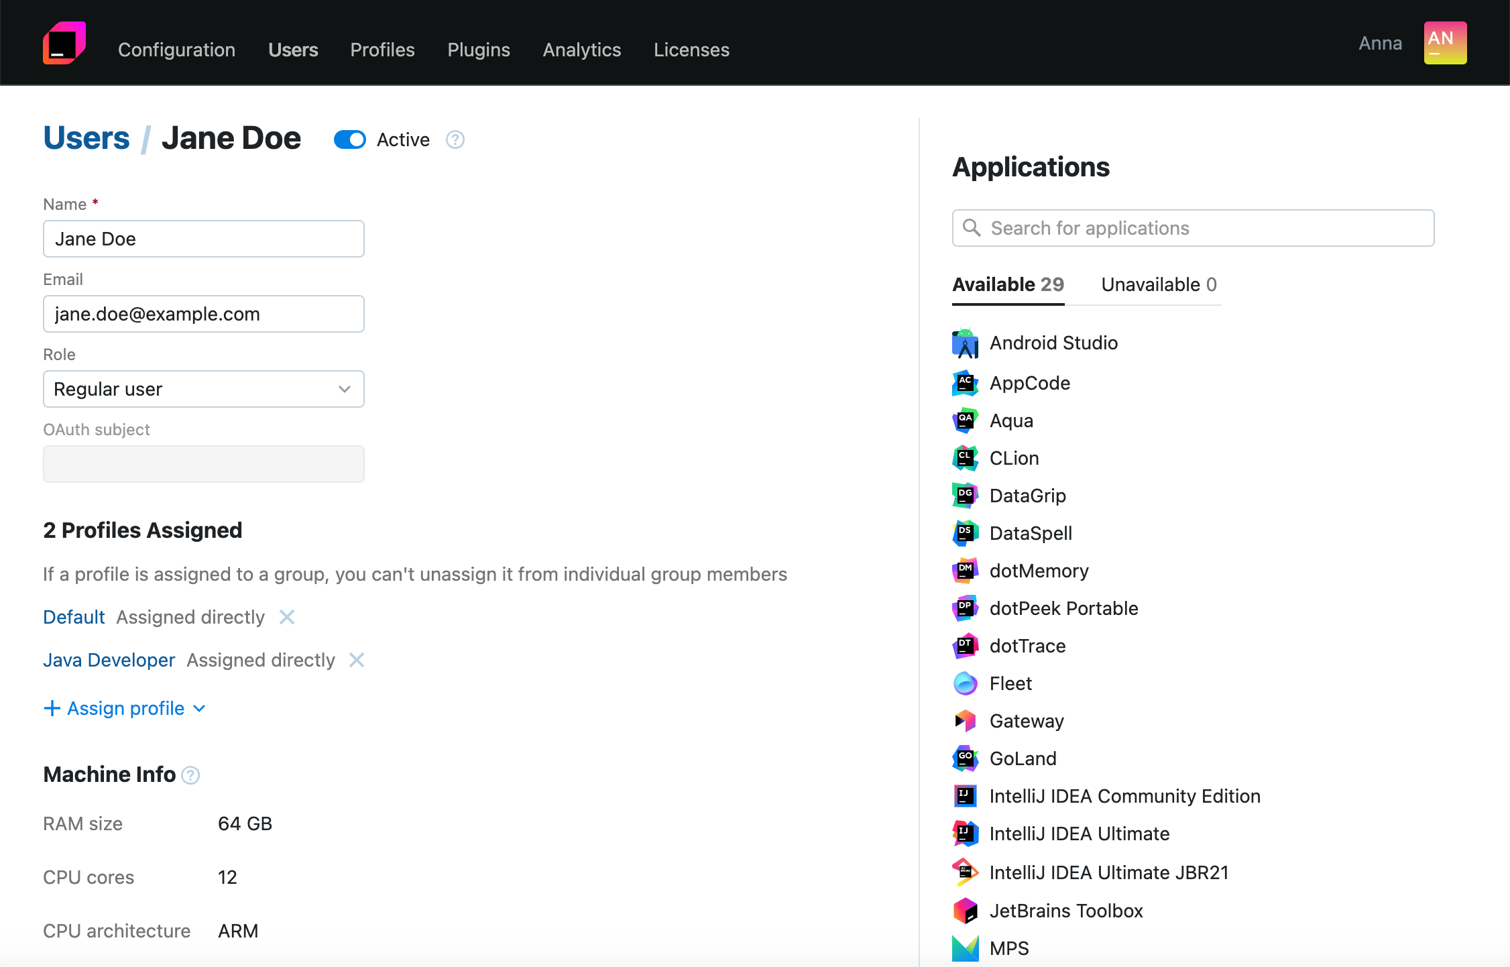The width and height of the screenshot is (1510, 967).
Task: Toggle the Active user switch
Action: click(x=350, y=139)
